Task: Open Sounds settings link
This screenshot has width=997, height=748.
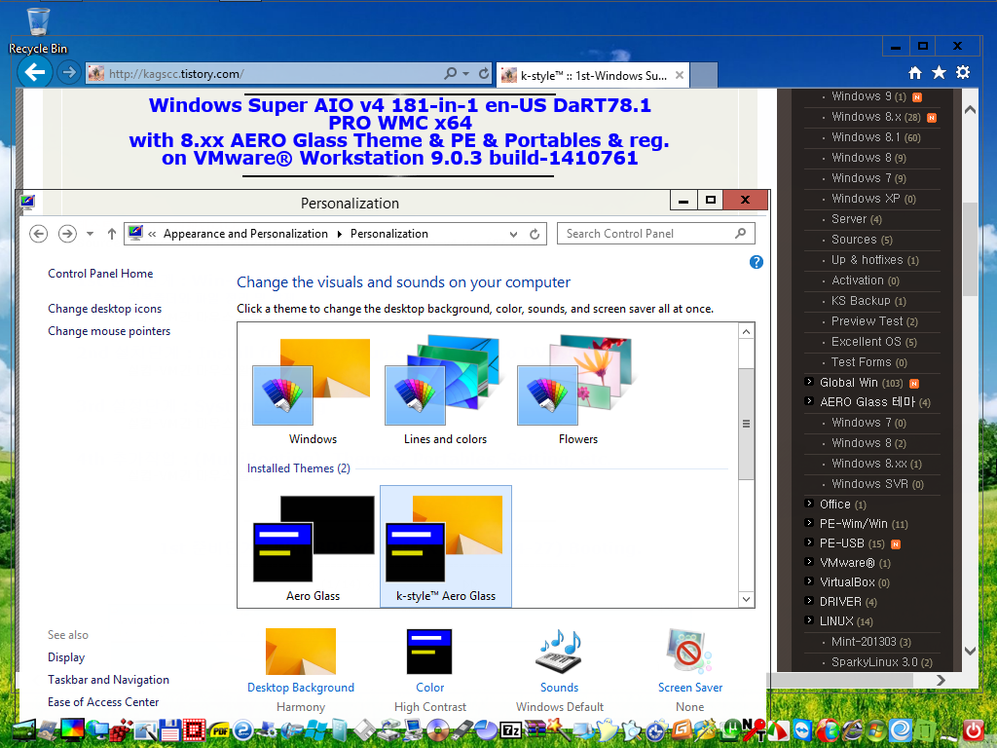Action: click(560, 688)
